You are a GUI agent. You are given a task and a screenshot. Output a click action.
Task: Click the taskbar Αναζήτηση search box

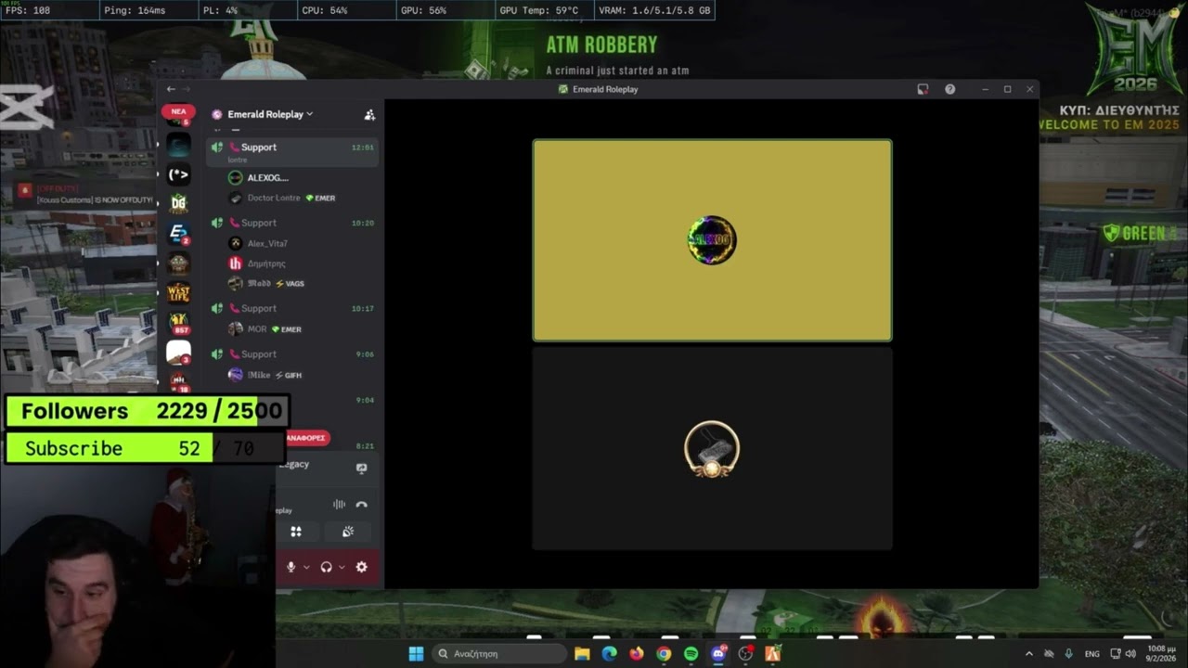pos(500,654)
